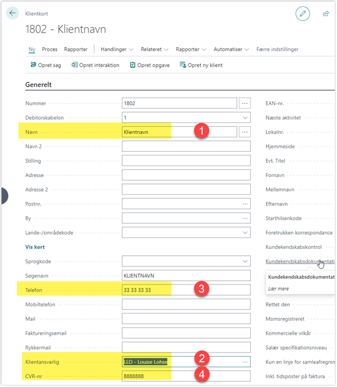Click into the Navn 2 field
The height and width of the screenshot is (387, 337).
coord(186,147)
